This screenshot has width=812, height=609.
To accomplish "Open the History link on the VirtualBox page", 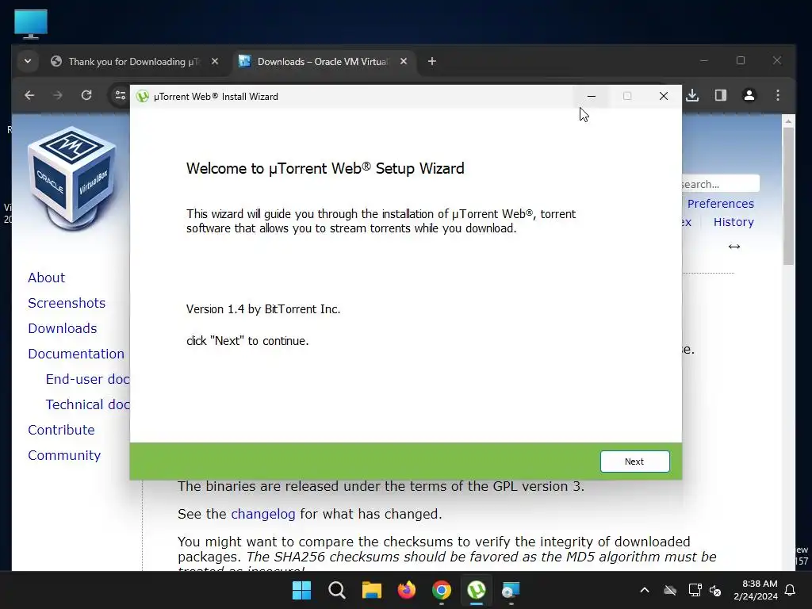I will (733, 222).
